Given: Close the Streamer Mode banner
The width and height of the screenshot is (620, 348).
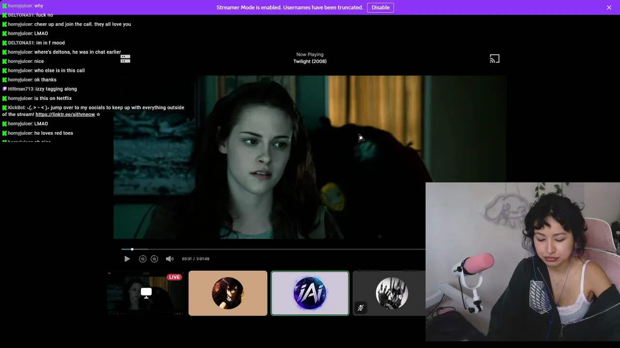Looking at the screenshot, I should tap(609, 7).
